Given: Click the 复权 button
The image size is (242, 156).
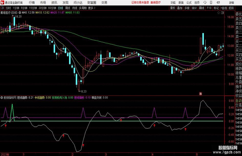Looking at the screenshot, I should tap(173, 8).
